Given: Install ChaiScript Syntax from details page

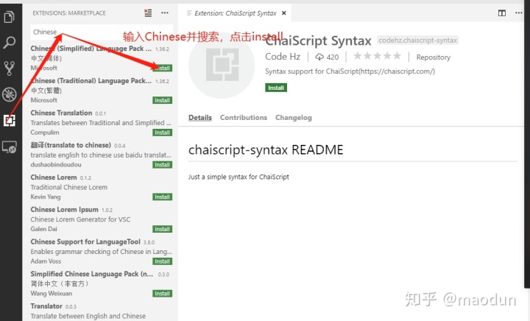Looking at the screenshot, I should [276, 88].
